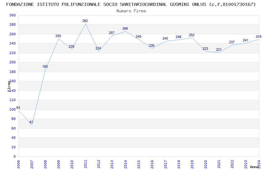Click the Anno axis title
The image size is (262, 170).
[254, 167]
